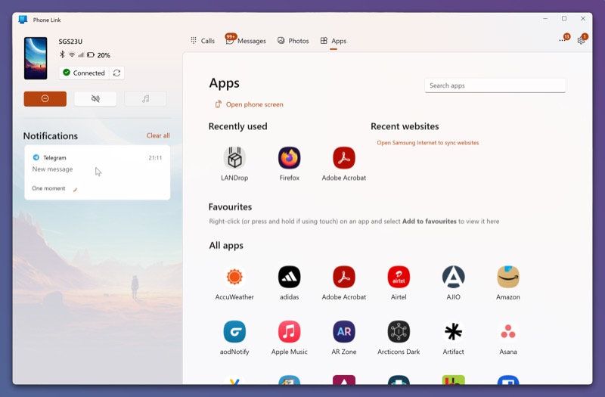The width and height of the screenshot is (605, 397).
Task: Click the battery 20% indicator
Action: 98,55
